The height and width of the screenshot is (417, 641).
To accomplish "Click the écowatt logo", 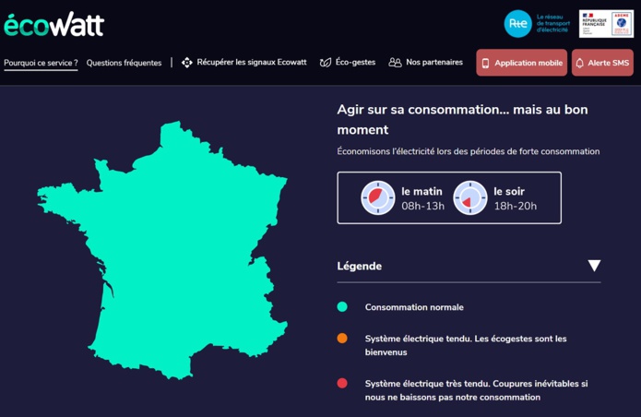I will (54, 25).
